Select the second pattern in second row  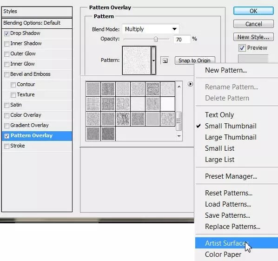pyautogui.click(x=108, y=104)
